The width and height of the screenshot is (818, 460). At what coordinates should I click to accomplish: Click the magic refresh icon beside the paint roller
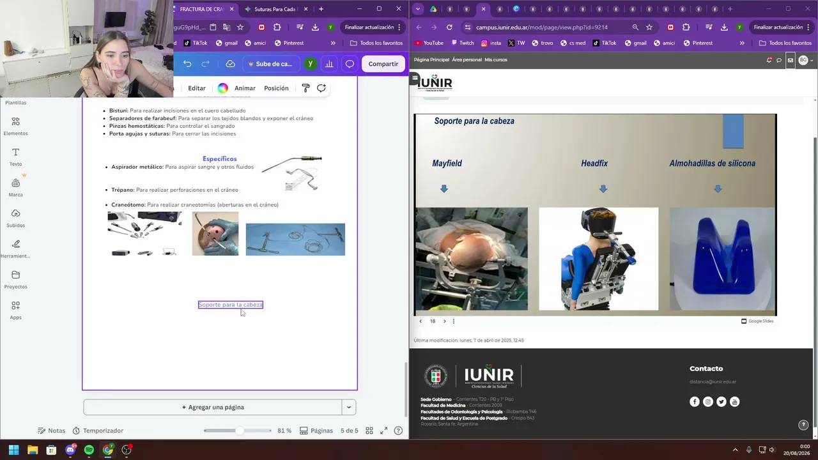pos(321,88)
